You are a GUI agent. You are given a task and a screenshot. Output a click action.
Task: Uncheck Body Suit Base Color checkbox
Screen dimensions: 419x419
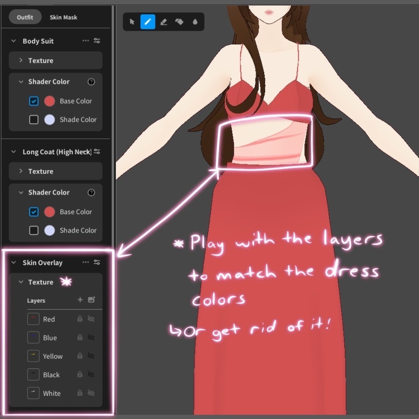coord(34,101)
